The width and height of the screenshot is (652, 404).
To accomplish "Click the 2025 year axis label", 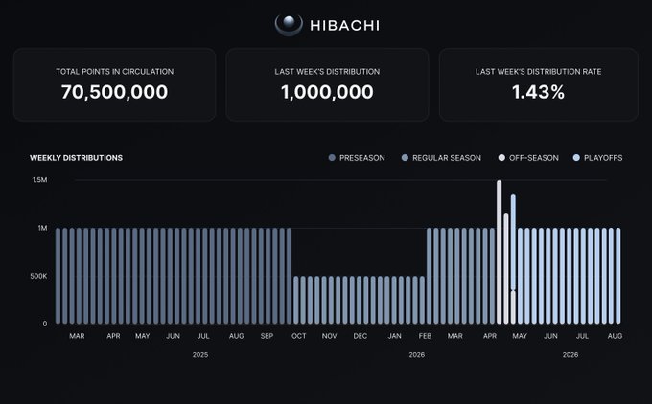I will (200, 355).
